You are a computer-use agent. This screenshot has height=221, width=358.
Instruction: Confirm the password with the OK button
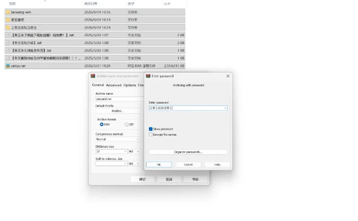(x=159, y=164)
